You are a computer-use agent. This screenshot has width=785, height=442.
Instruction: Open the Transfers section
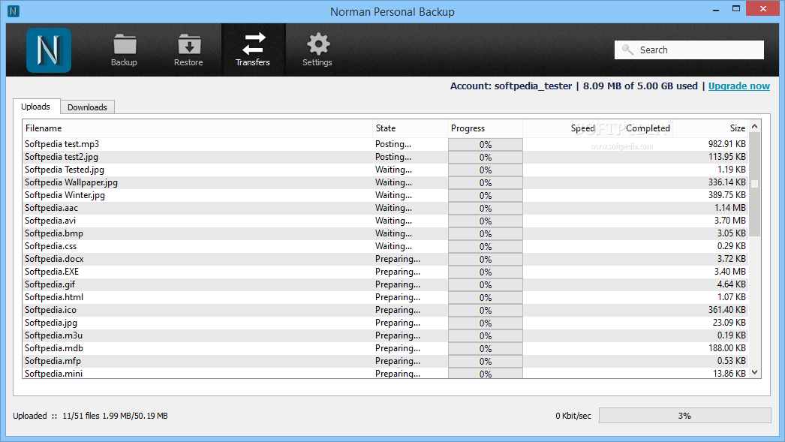254,50
